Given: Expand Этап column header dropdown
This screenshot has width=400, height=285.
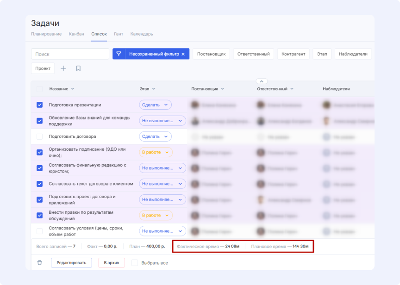Looking at the screenshot, I should (x=154, y=89).
